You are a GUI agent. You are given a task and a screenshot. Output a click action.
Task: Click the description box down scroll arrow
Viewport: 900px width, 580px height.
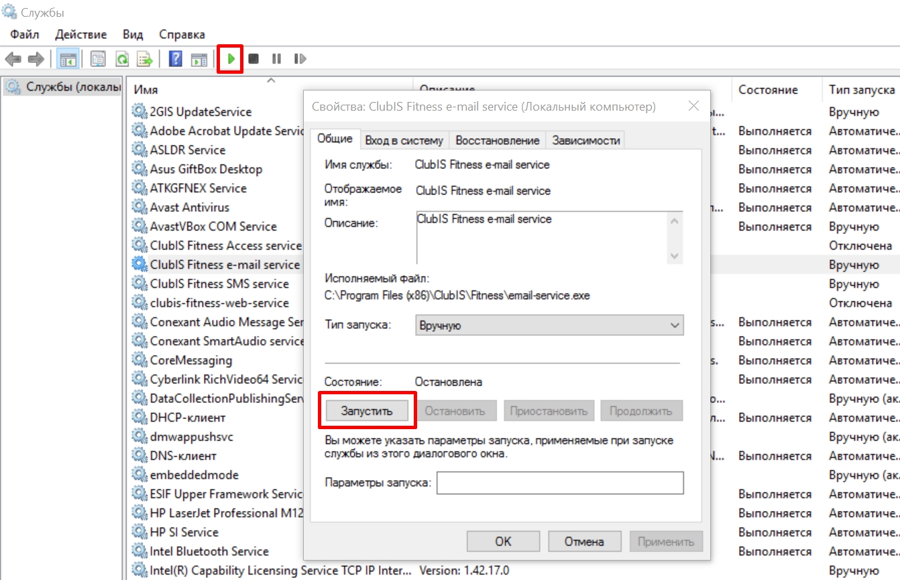[675, 255]
